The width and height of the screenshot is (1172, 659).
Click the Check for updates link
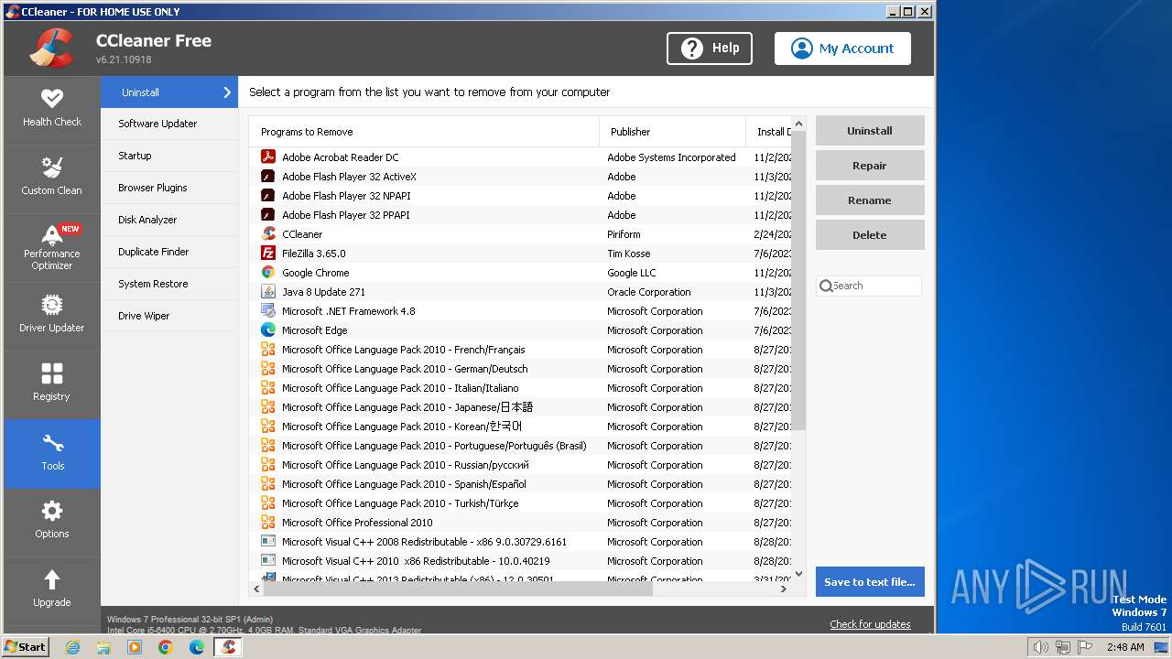tap(870, 624)
